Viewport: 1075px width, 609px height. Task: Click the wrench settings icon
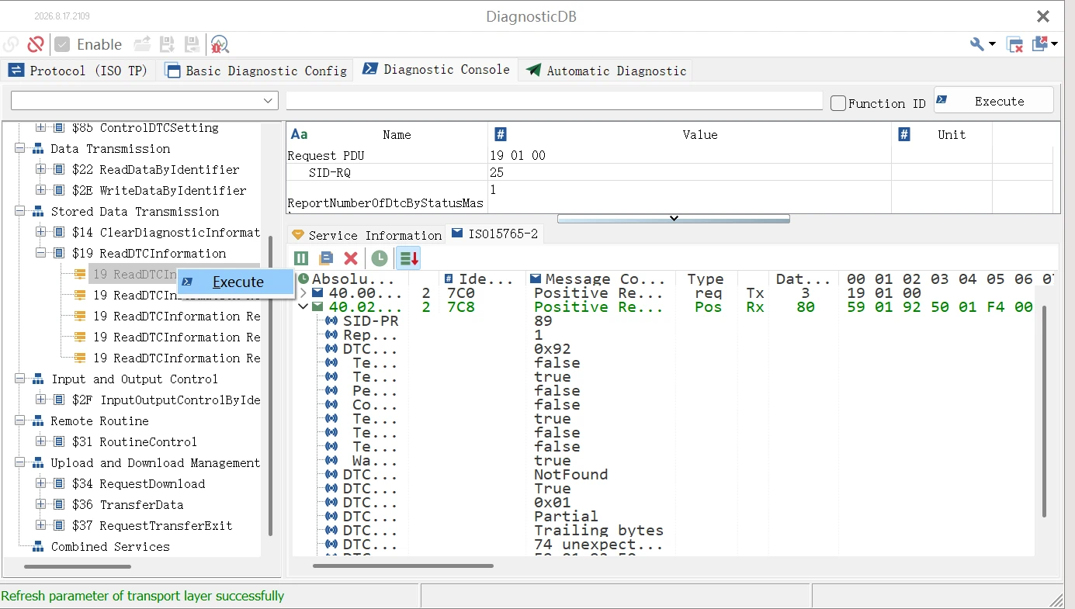click(x=977, y=44)
